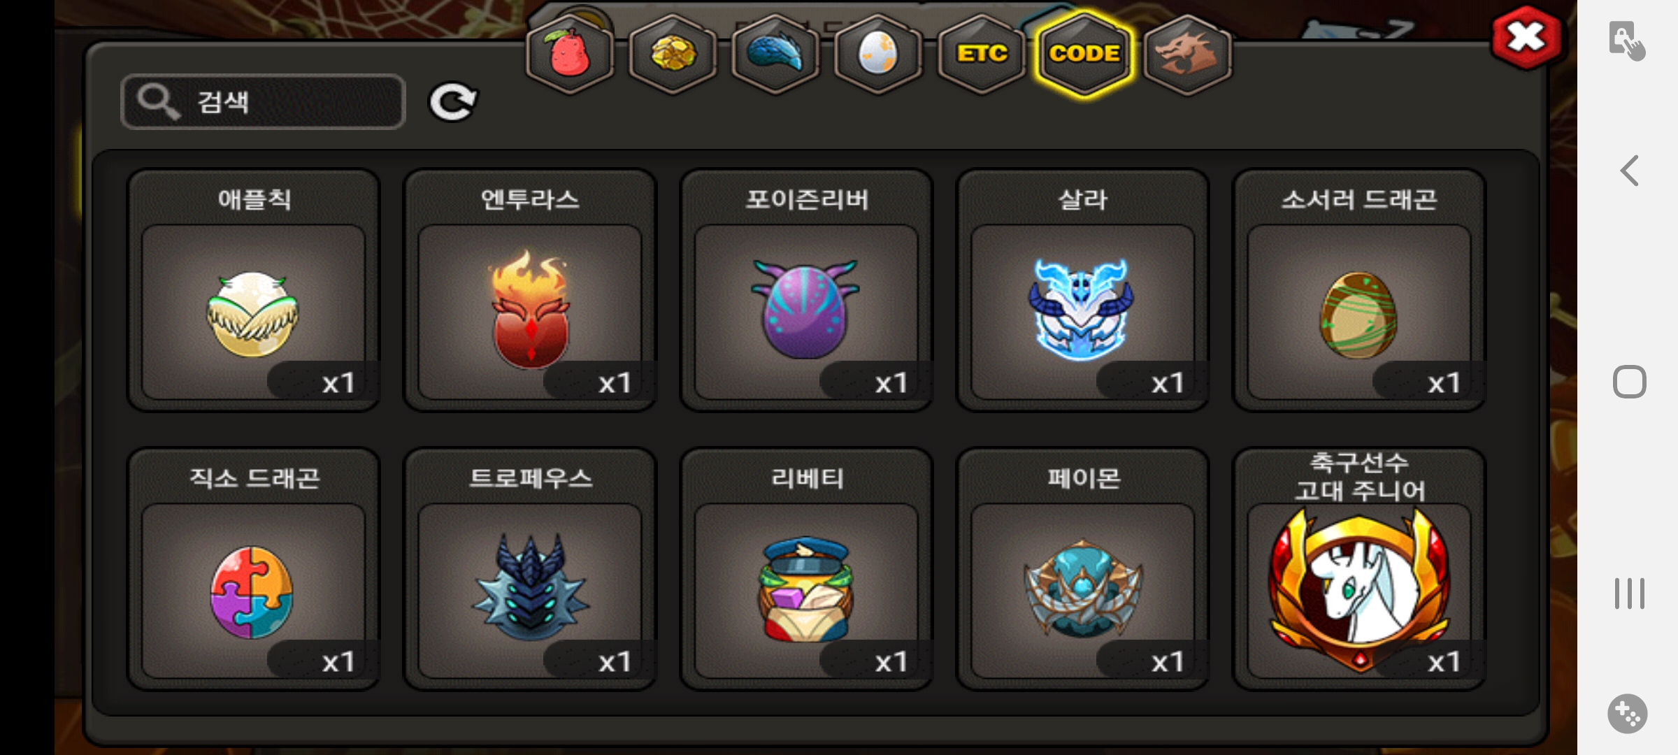1678x755 pixels.
Task: Select the CODE tab
Action: [1084, 54]
